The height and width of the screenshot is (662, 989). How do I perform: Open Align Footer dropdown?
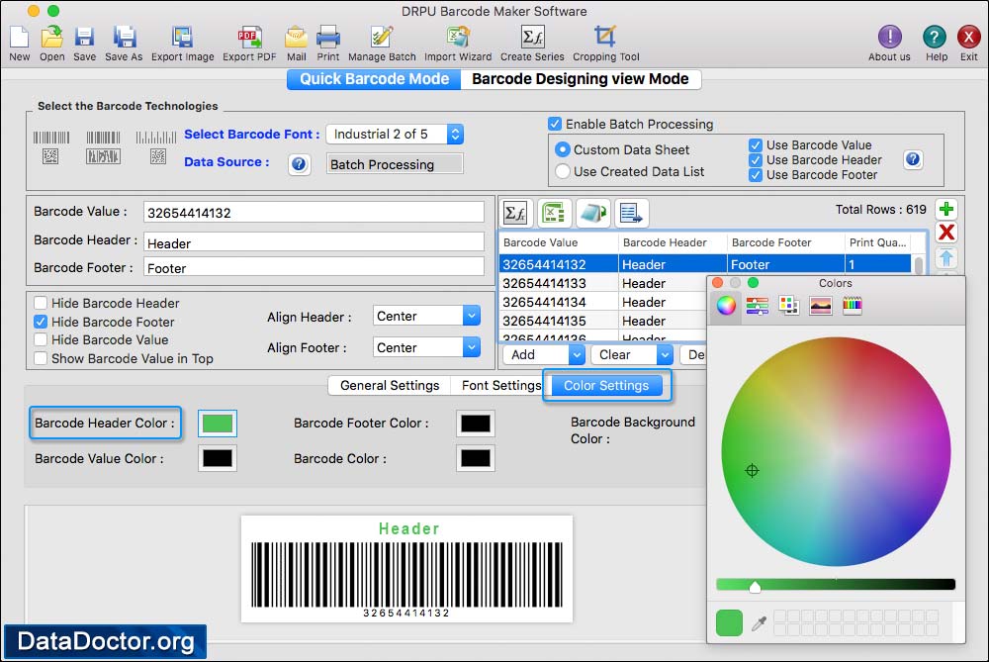coord(427,347)
